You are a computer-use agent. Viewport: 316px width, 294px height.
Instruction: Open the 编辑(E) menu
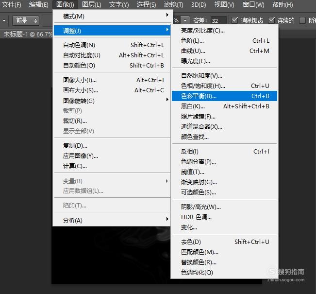pyautogui.click(x=38, y=4)
